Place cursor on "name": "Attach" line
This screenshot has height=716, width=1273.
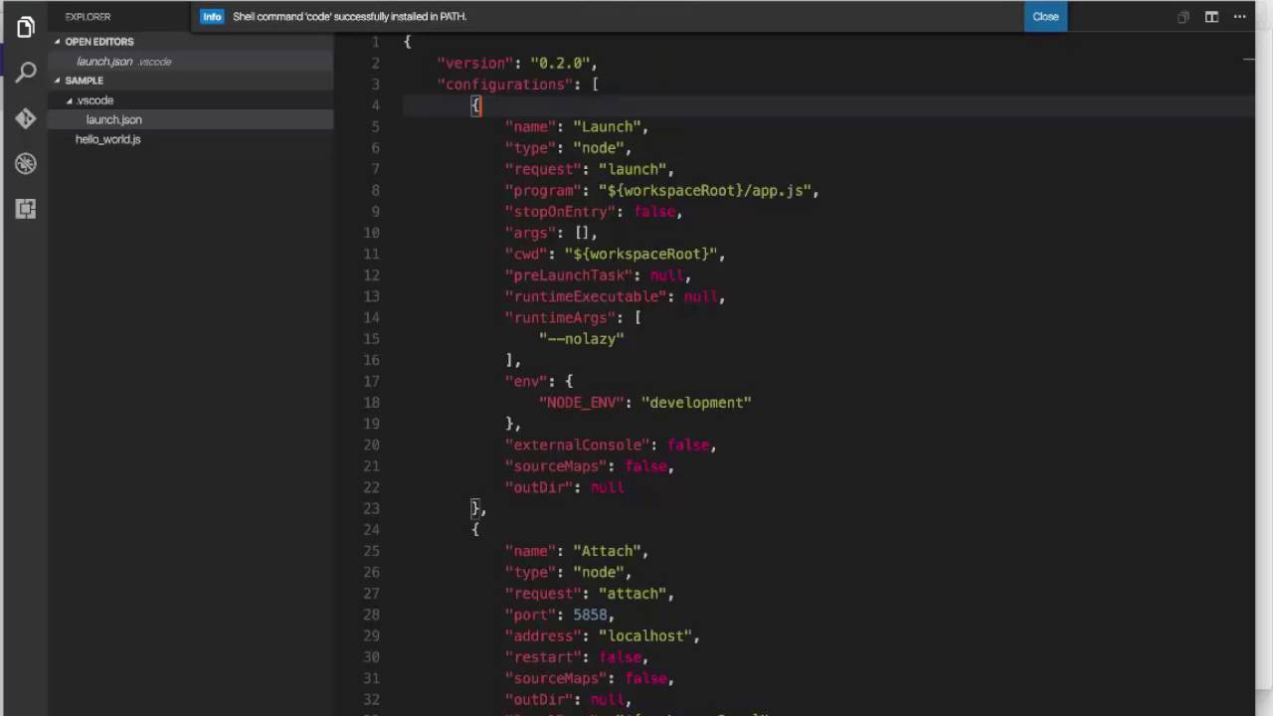[577, 551]
